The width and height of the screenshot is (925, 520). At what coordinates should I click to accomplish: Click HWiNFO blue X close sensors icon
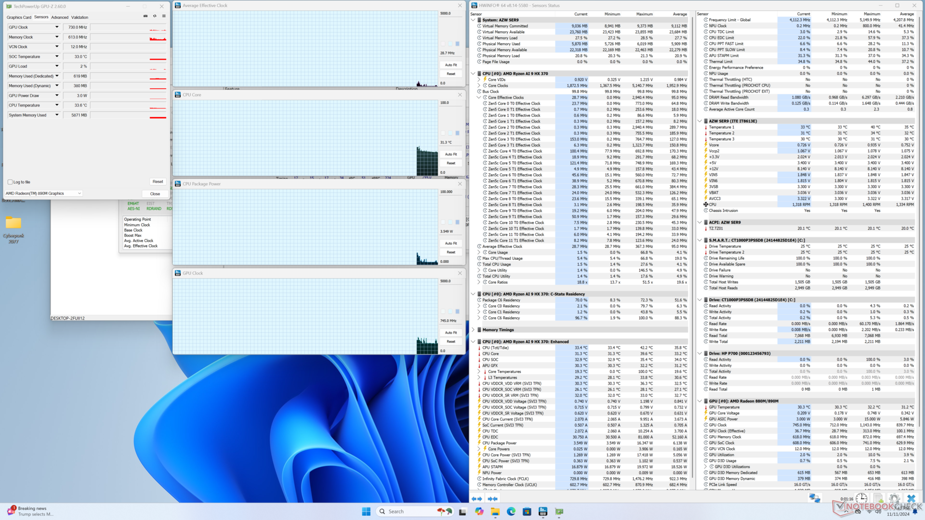pyautogui.click(x=911, y=498)
